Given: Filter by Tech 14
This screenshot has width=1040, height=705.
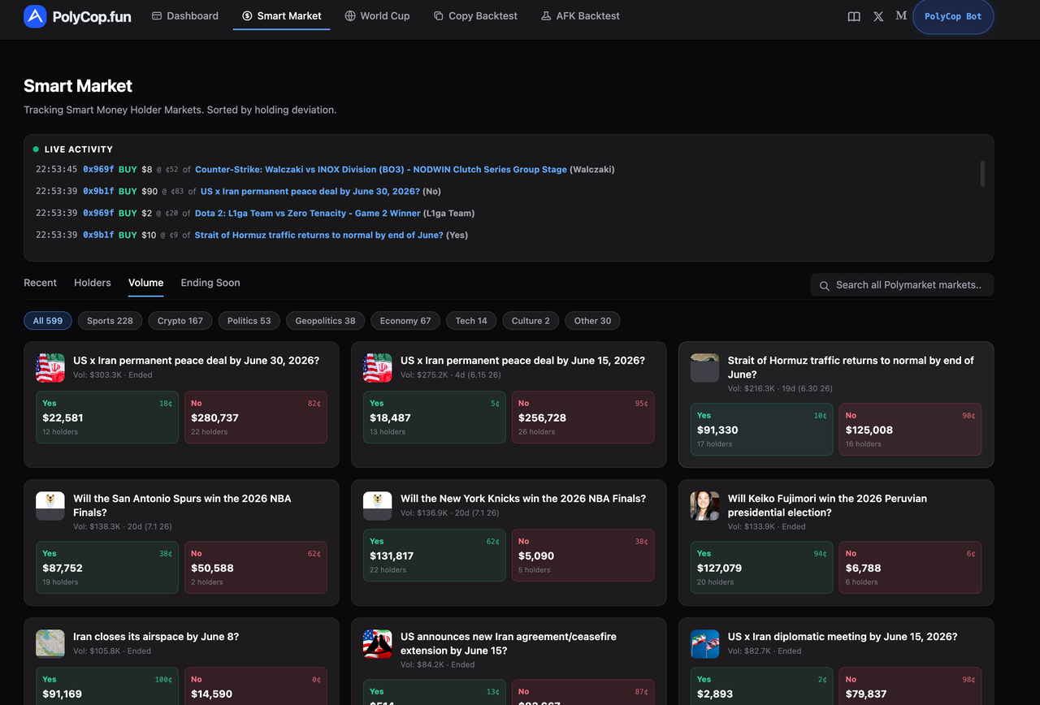Looking at the screenshot, I should point(471,321).
